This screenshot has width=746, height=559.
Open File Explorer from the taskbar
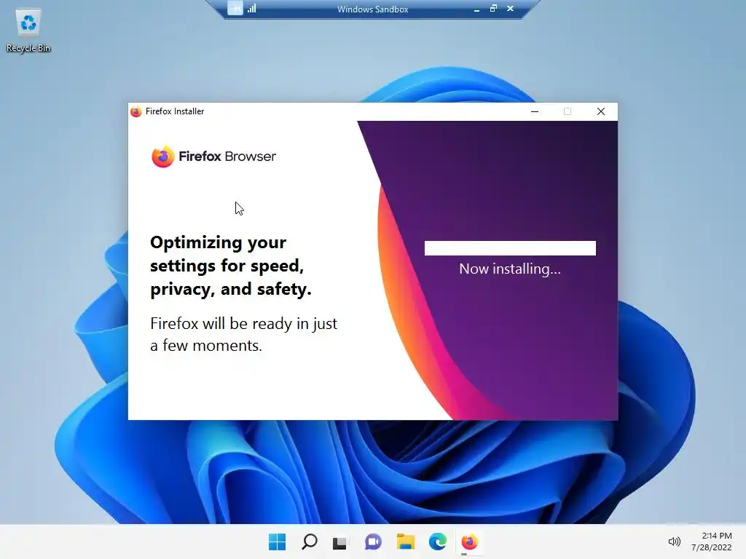405,542
